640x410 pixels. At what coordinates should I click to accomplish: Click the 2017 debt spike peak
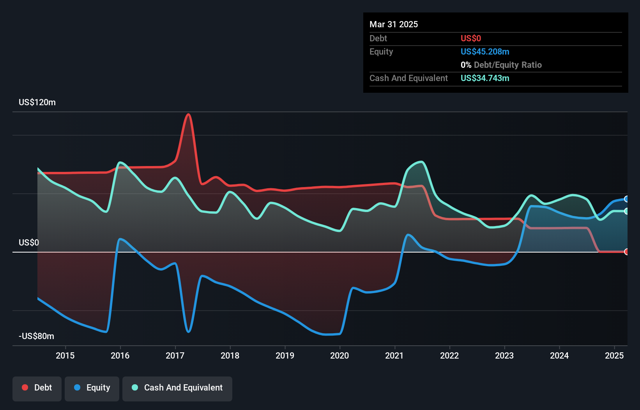coord(189,115)
